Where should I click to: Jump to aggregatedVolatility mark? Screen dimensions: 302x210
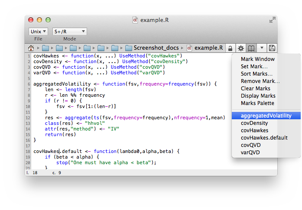[x=266, y=116]
